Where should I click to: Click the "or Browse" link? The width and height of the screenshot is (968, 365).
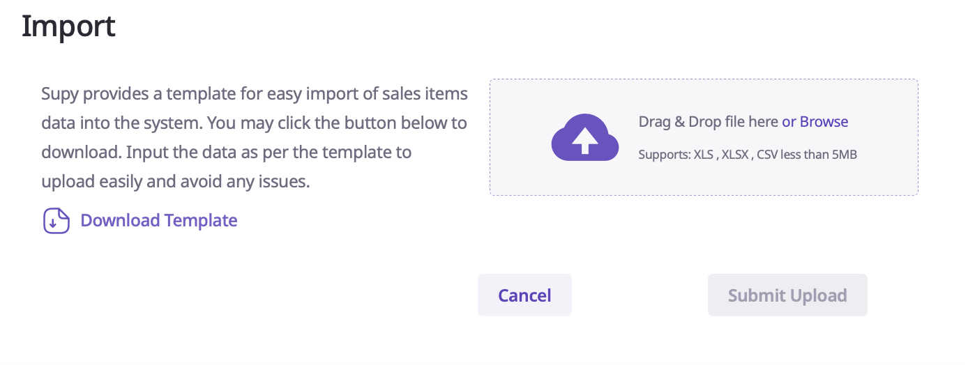pyautogui.click(x=815, y=122)
